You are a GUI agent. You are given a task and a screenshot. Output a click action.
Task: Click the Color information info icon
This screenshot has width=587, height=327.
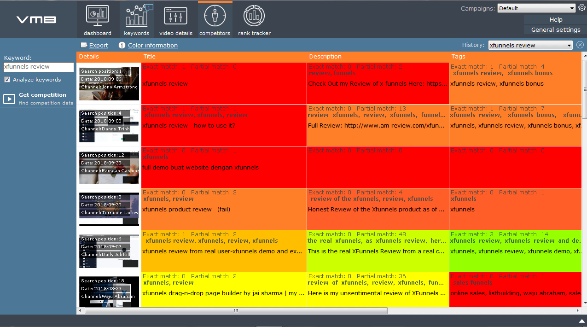click(x=122, y=45)
